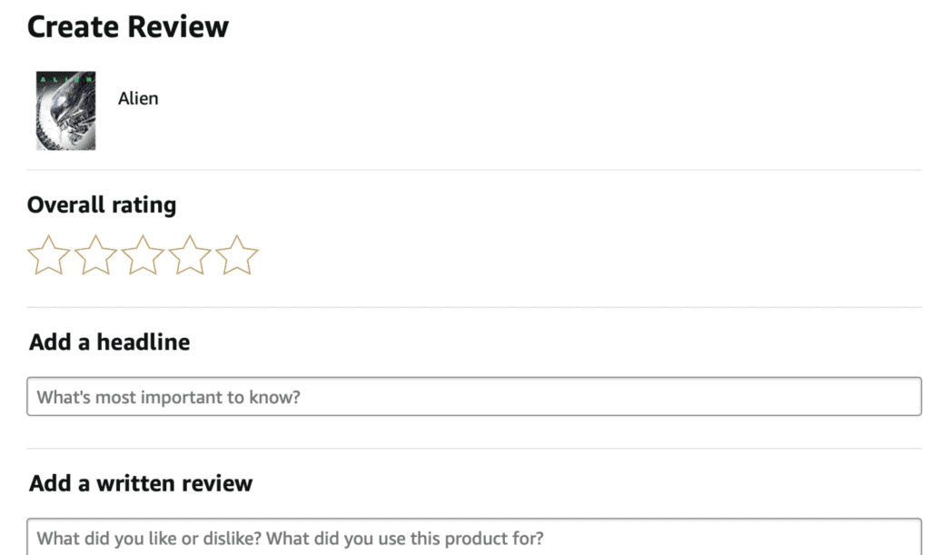Select the second star in Overall rating
The width and height of the screenshot is (930, 555).
[x=95, y=255]
